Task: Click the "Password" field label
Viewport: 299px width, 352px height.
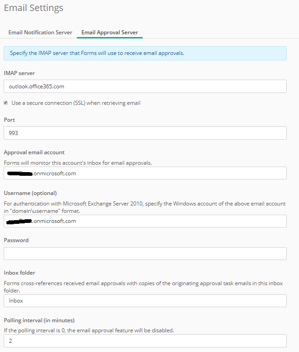Action: [x=16, y=240]
